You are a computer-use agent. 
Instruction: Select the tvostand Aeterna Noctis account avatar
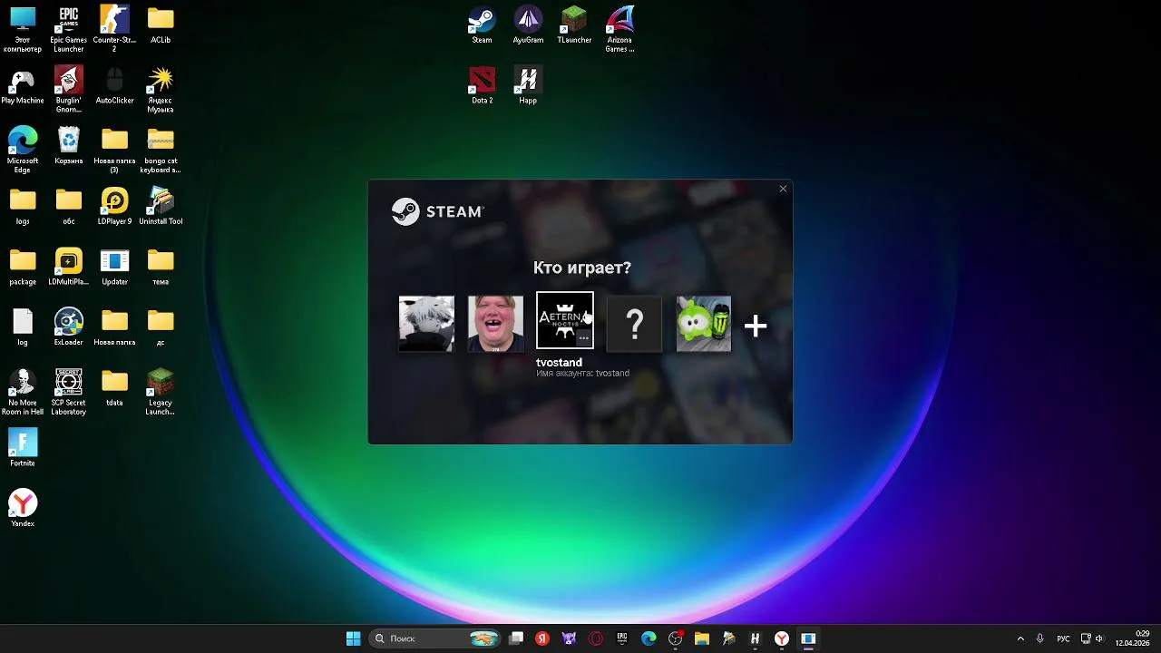click(564, 319)
